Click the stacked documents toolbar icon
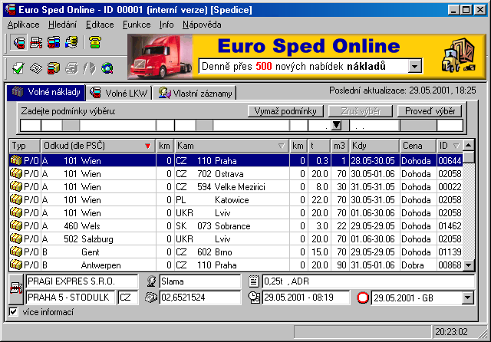 pyautogui.click(x=71, y=42)
